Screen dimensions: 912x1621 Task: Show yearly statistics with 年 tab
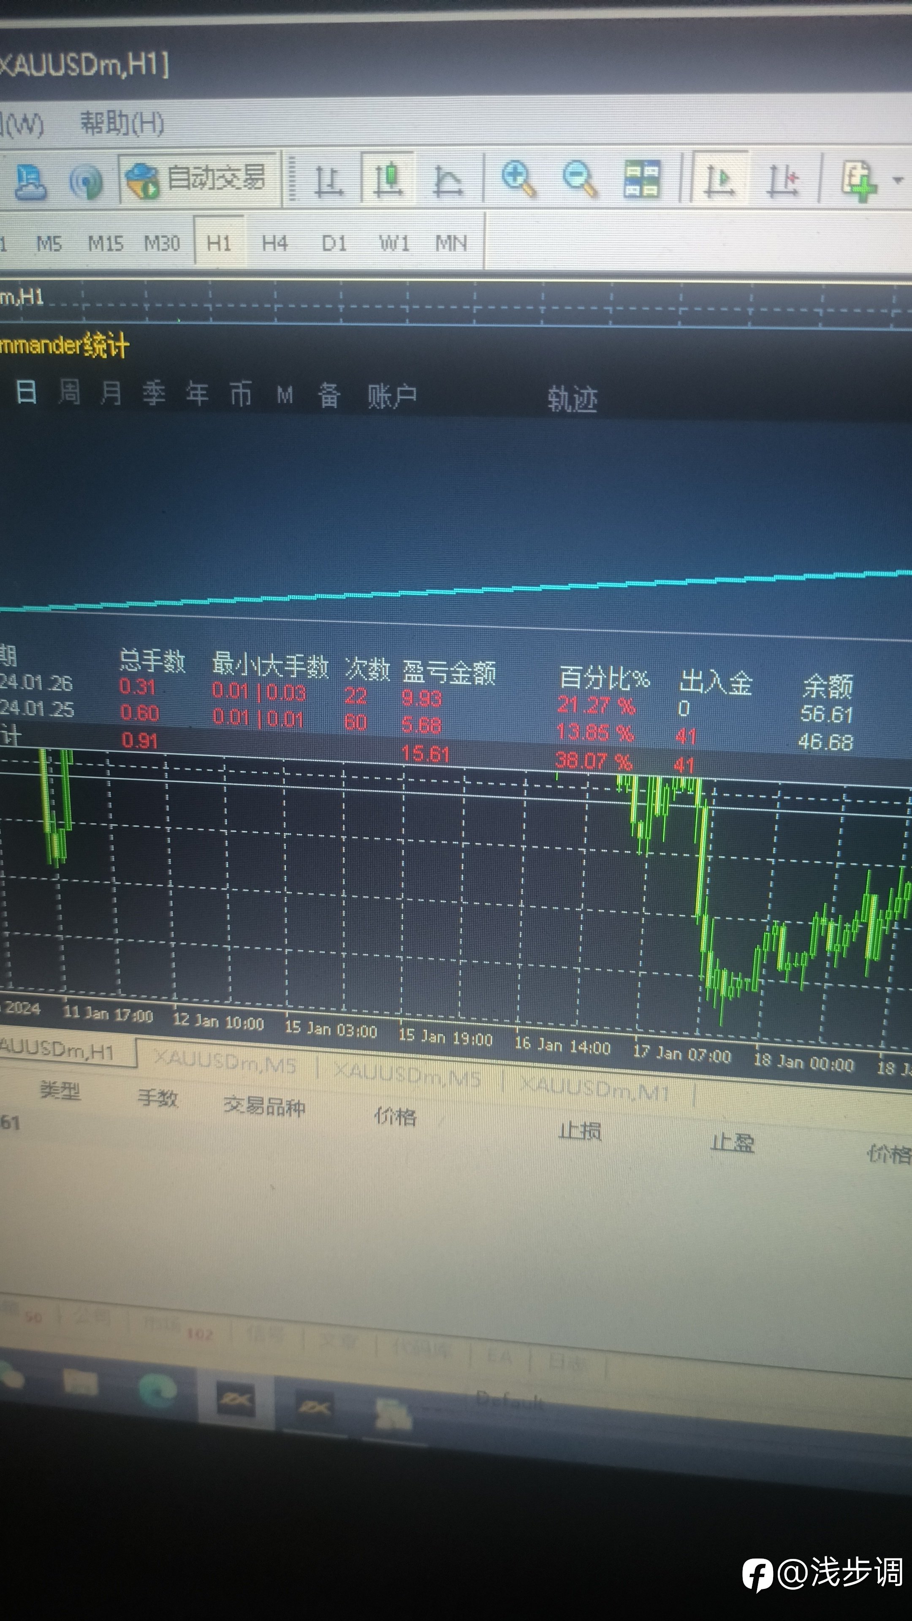198,395
